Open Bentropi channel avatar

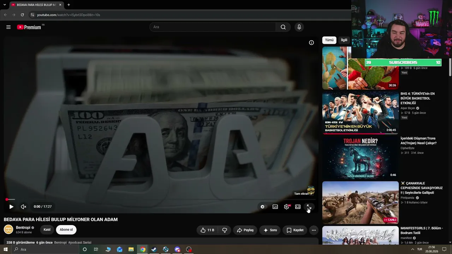(x=8, y=230)
